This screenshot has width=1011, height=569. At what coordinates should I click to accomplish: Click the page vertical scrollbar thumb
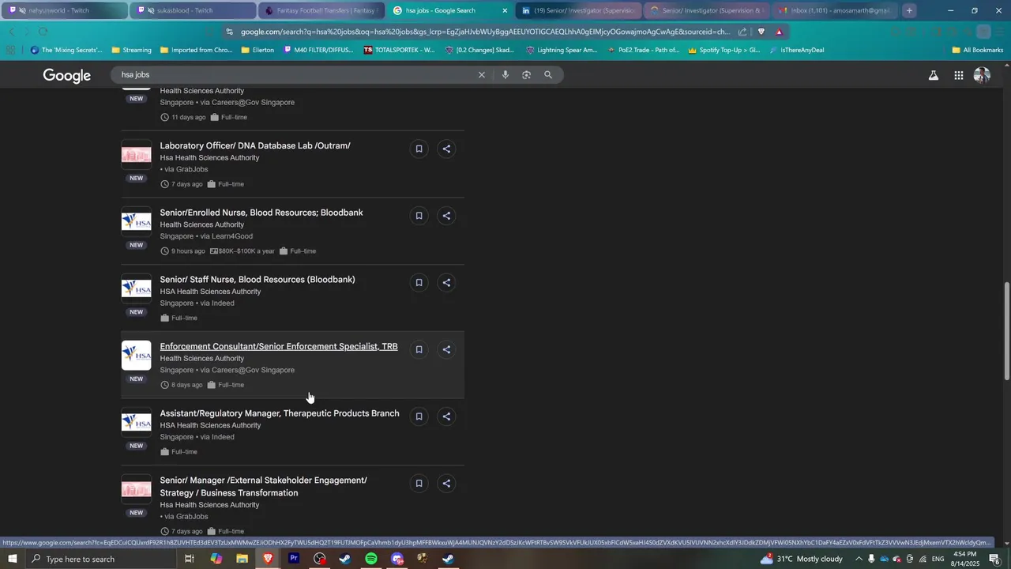click(1006, 332)
